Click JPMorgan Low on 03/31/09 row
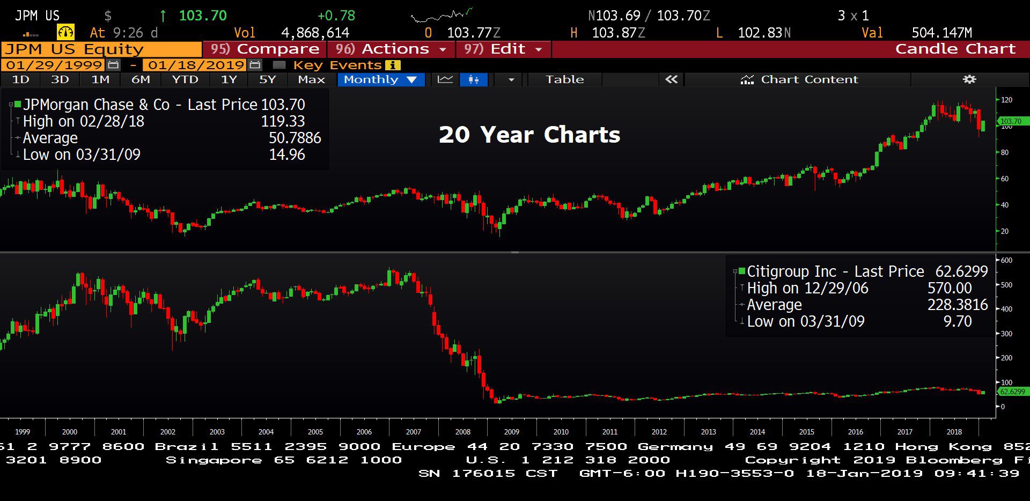The height and width of the screenshot is (501, 1030). tap(163, 154)
